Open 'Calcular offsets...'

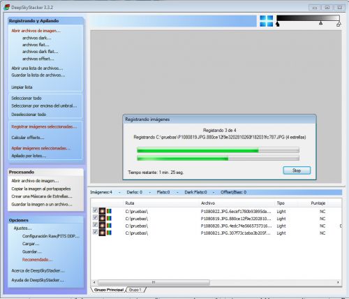point(28,138)
